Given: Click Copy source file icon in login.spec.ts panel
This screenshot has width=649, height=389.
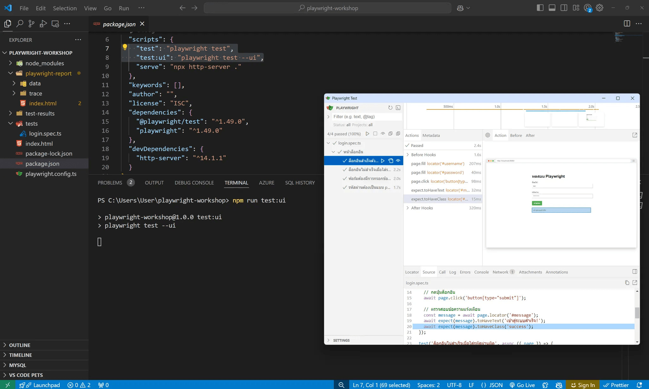Looking at the screenshot, I should (x=627, y=283).
